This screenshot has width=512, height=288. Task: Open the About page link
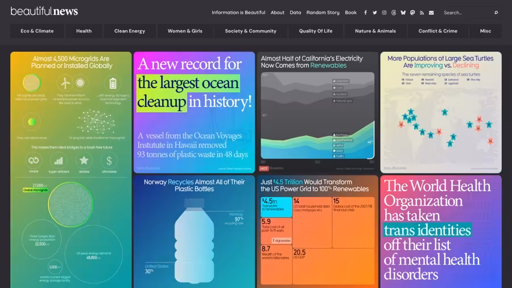[277, 13]
